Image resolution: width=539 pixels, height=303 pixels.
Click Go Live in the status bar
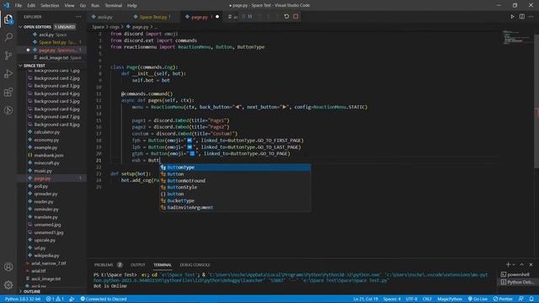(x=478, y=299)
